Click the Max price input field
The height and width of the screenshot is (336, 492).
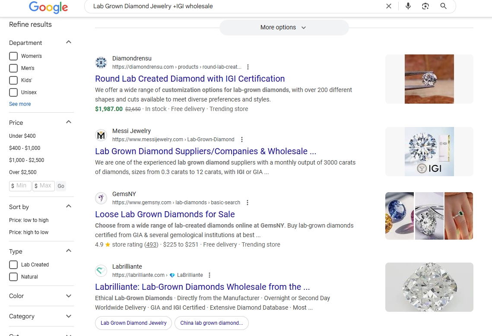43,186
